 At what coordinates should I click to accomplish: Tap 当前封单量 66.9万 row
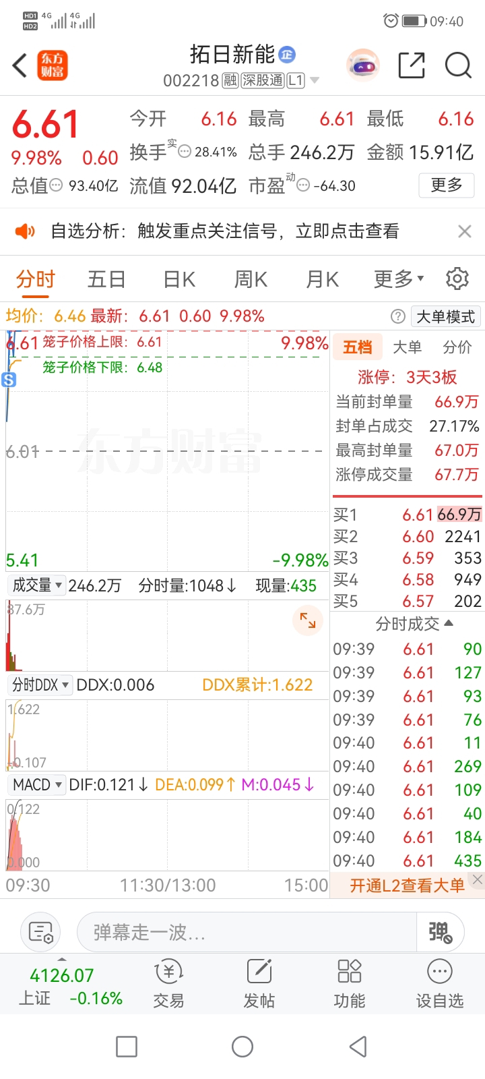[x=407, y=402]
